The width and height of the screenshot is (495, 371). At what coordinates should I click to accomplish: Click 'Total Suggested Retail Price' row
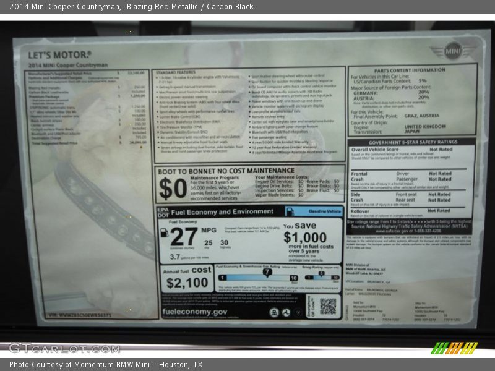pyautogui.click(x=88, y=143)
